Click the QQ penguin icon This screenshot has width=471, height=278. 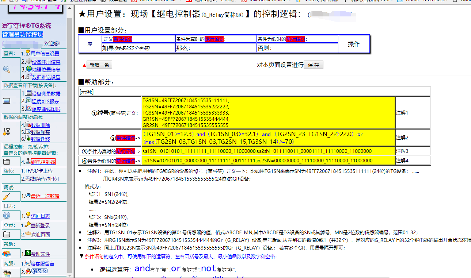[x=28, y=271]
